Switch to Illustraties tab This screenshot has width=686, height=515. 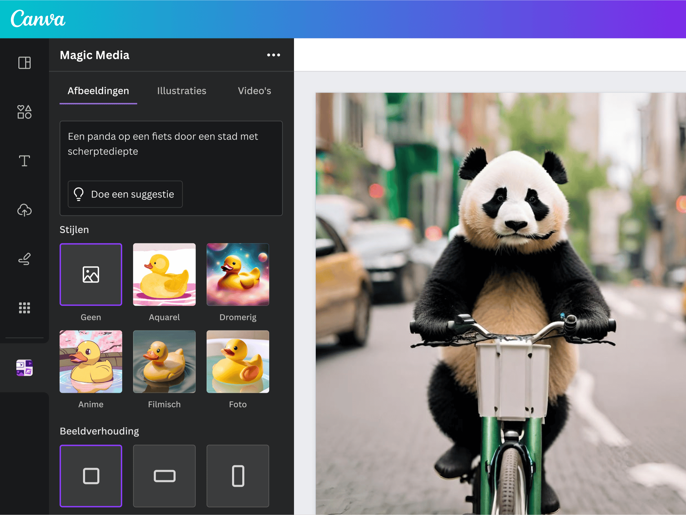182,90
